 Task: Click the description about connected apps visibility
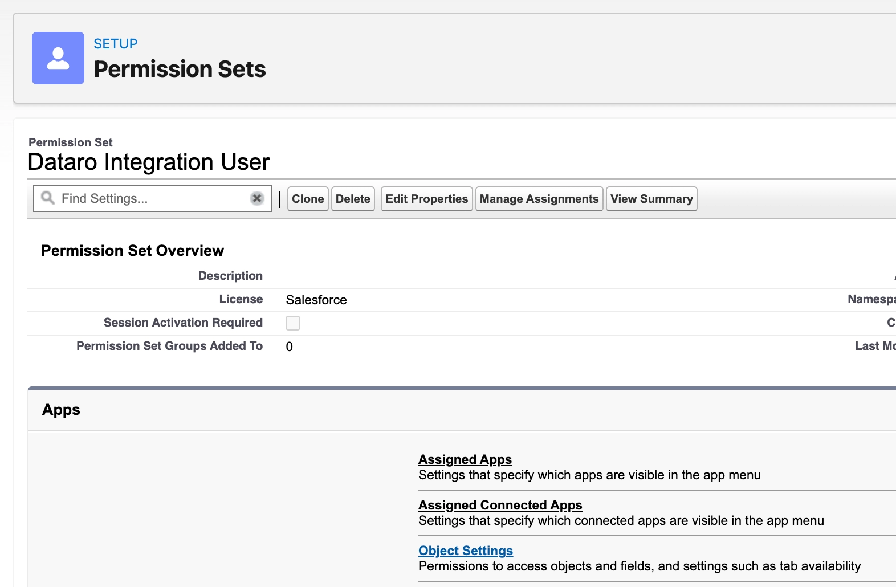[x=621, y=520]
